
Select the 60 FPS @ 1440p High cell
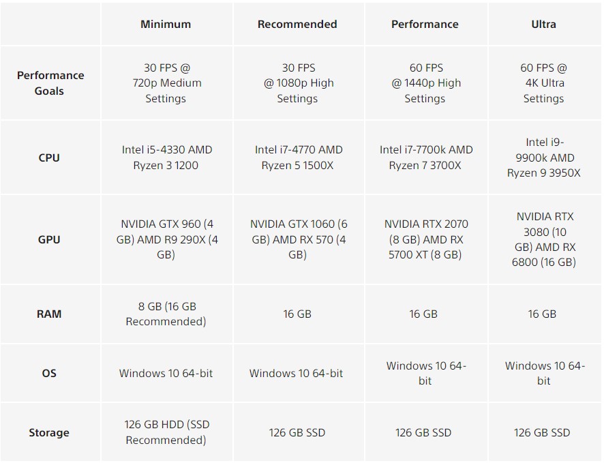click(x=425, y=83)
